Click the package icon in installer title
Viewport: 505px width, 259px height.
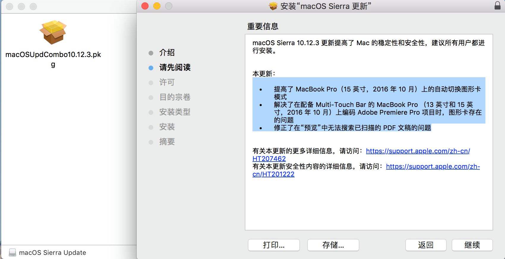[x=273, y=6]
